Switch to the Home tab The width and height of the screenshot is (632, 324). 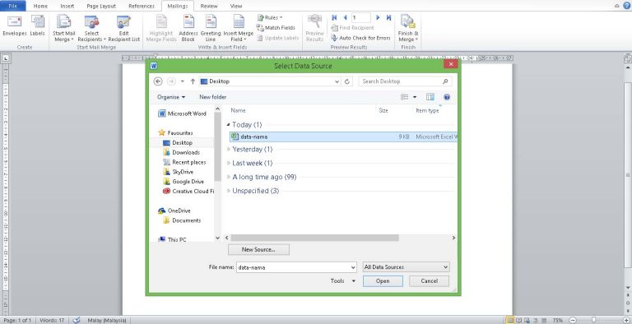point(40,6)
